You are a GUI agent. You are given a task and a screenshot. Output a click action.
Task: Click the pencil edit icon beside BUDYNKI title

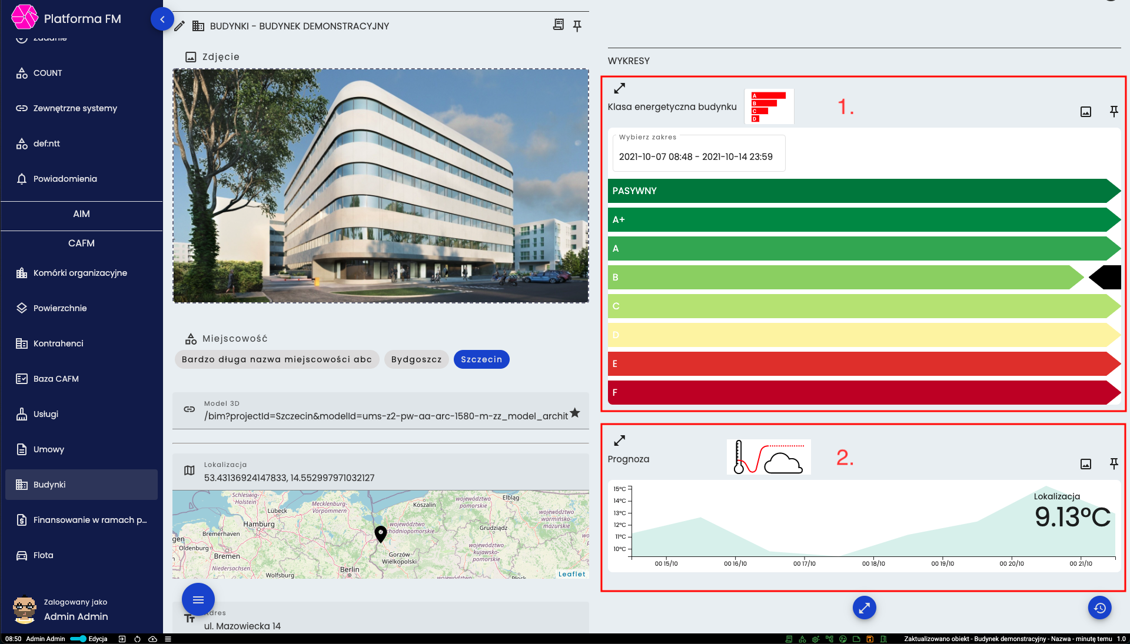point(180,26)
